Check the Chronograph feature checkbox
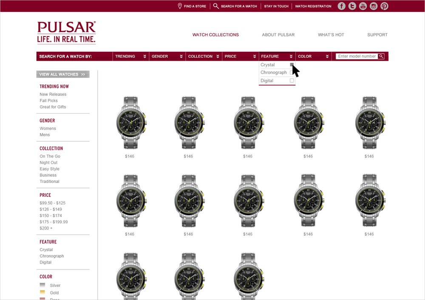425x300 pixels. click(292, 73)
